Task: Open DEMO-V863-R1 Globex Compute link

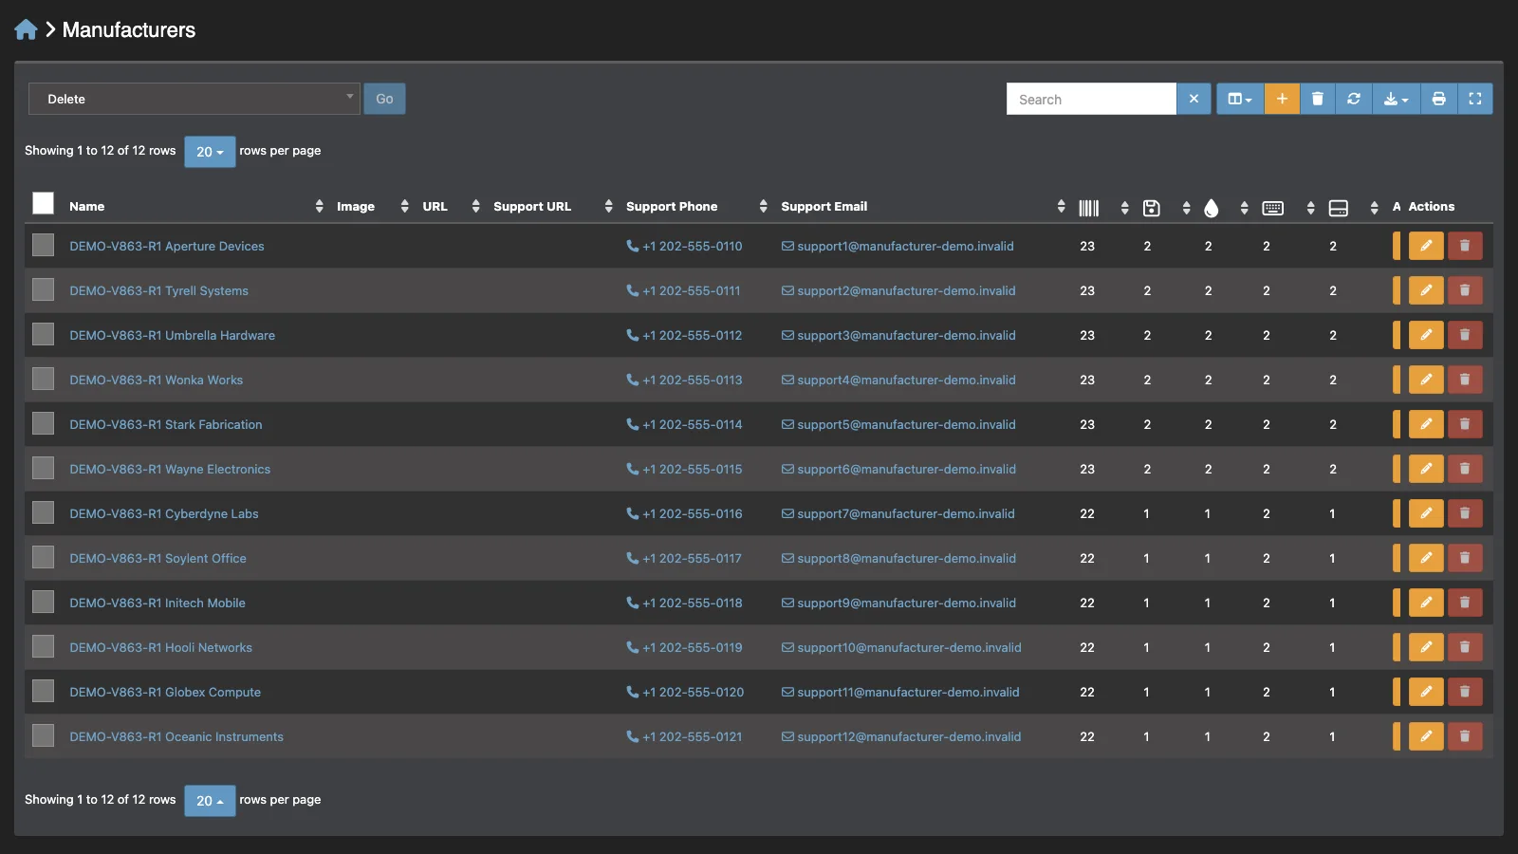Action: pos(165,693)
